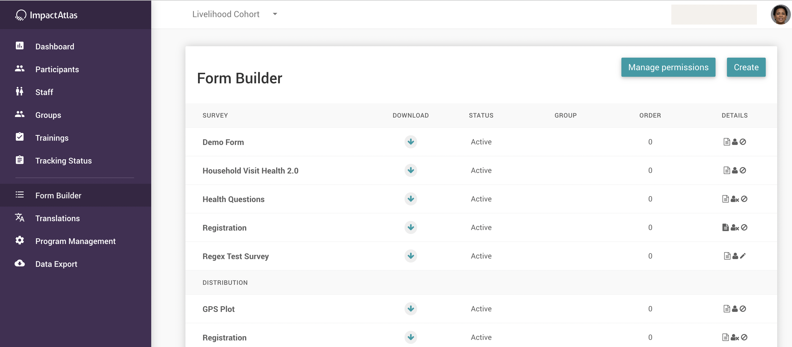Click the Manage permissions button

pyautogui.click(x=668, y=67)
